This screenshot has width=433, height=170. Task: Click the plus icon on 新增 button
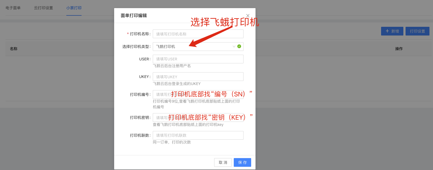pos(387,31)
